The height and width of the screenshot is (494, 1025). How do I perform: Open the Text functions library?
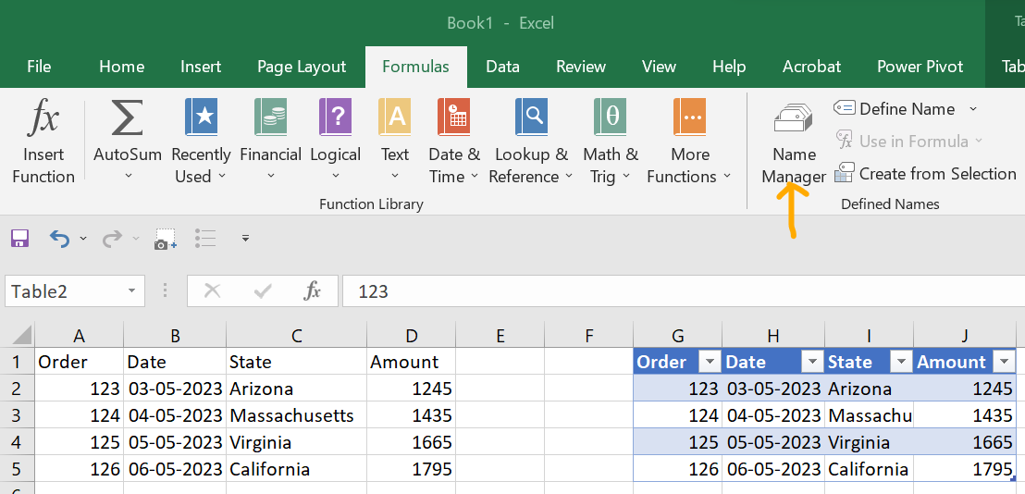click(395, 142)
